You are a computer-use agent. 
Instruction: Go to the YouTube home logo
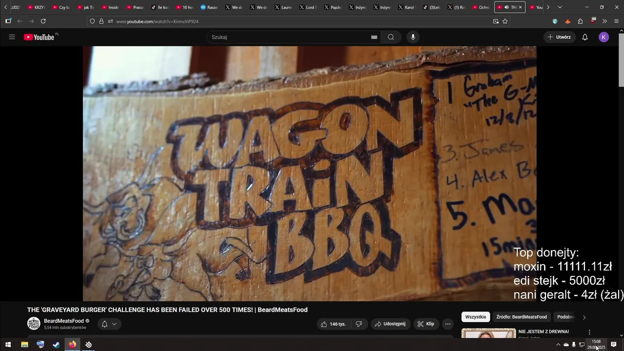point(39,37)
